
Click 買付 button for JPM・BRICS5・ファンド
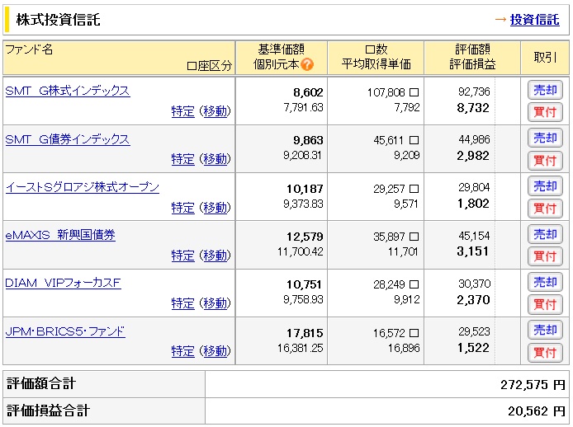(545, 352)
